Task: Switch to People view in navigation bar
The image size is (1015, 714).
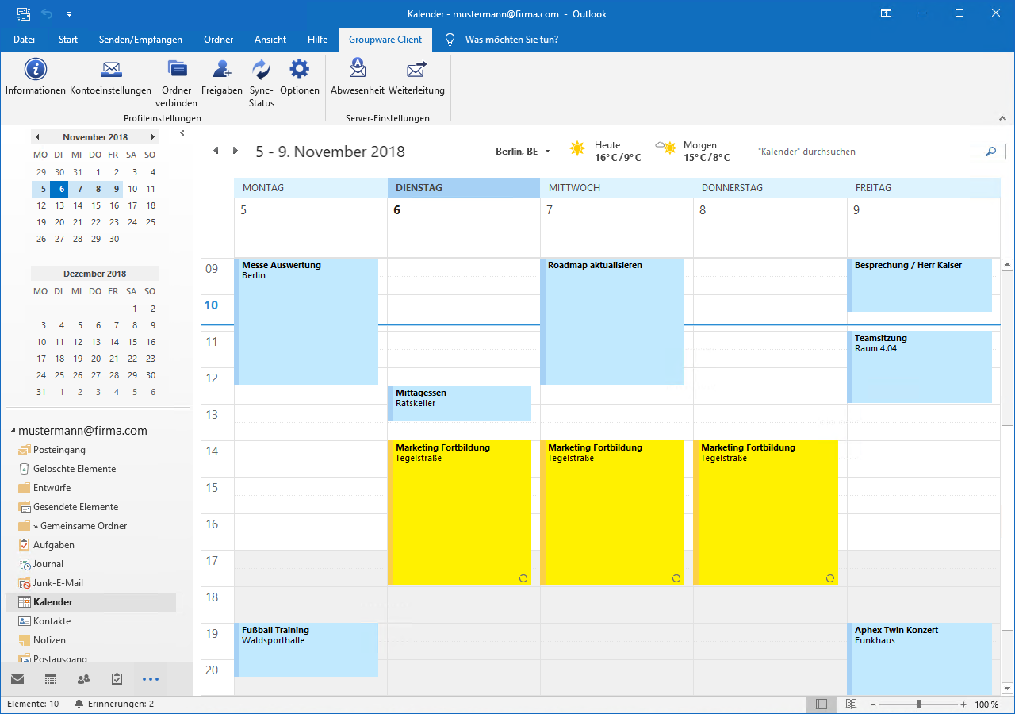Action: [x=83, y=679]
